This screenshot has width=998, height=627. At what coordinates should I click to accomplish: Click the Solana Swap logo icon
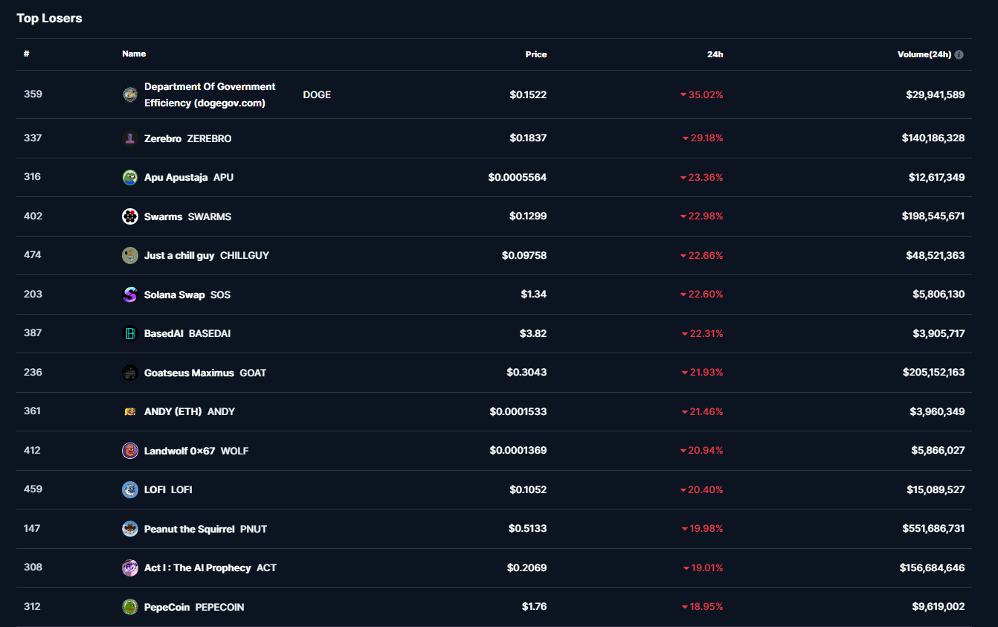(x=130, y=295)
